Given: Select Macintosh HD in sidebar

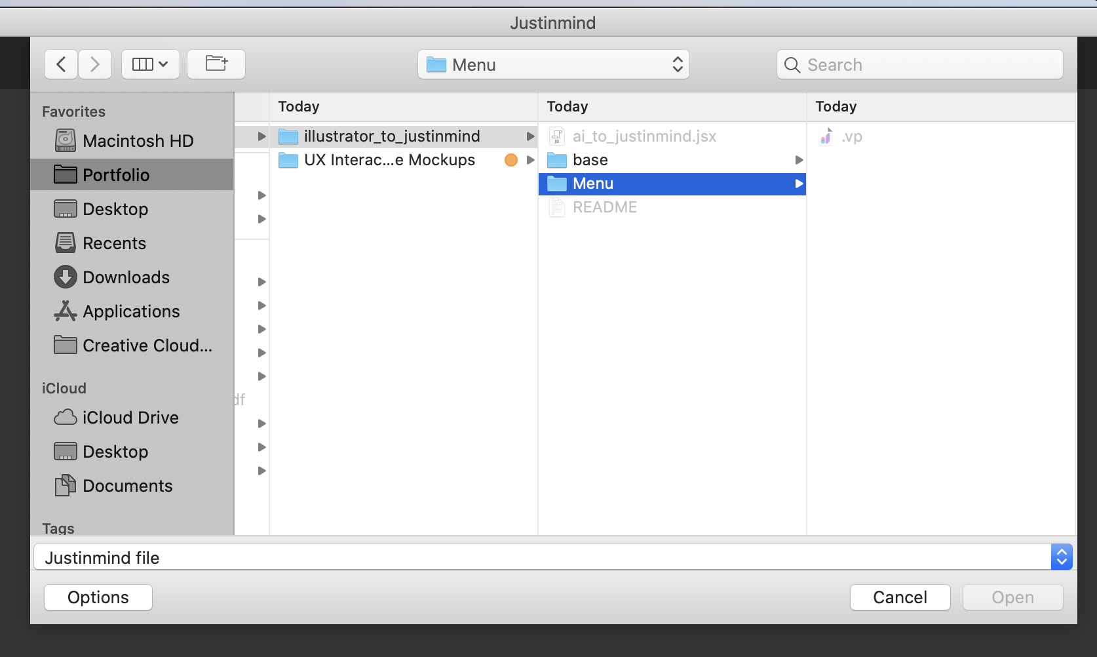Looking at the screenshot, I should (138, 141).
